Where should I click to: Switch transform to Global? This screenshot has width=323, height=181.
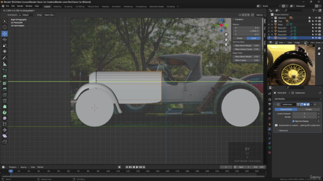[x=239, y=38]
